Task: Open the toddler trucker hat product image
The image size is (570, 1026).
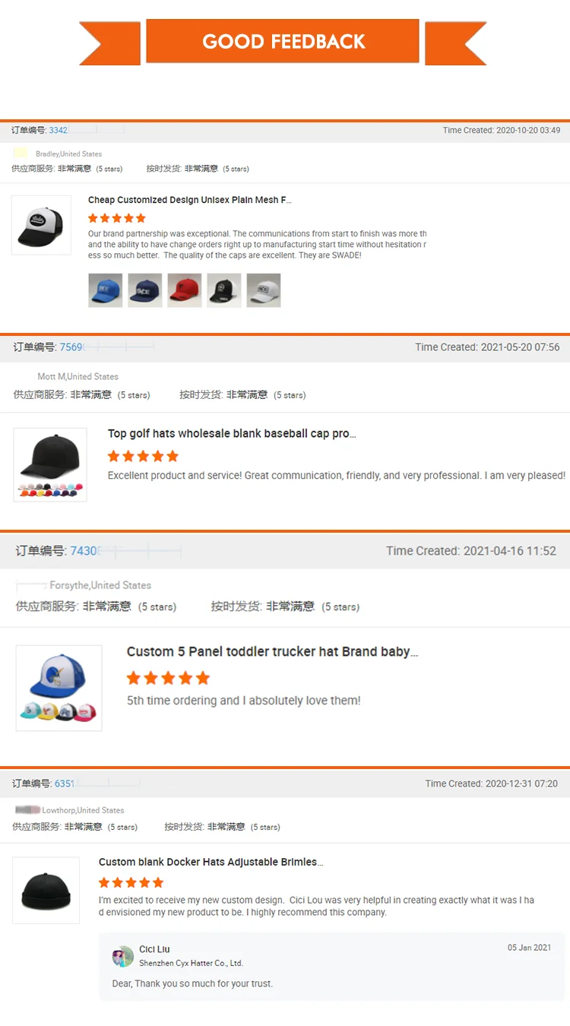Action: click(59, 688)
